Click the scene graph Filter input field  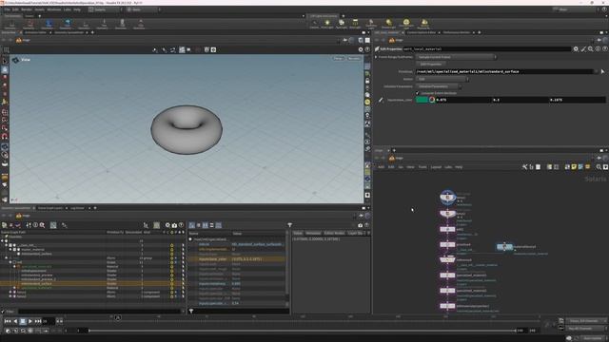(x=100, y=311)
